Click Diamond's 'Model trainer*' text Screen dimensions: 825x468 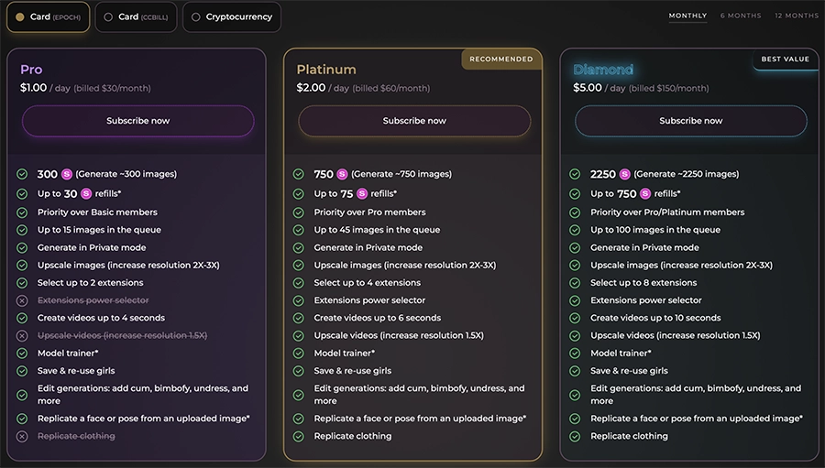(621, 354)
